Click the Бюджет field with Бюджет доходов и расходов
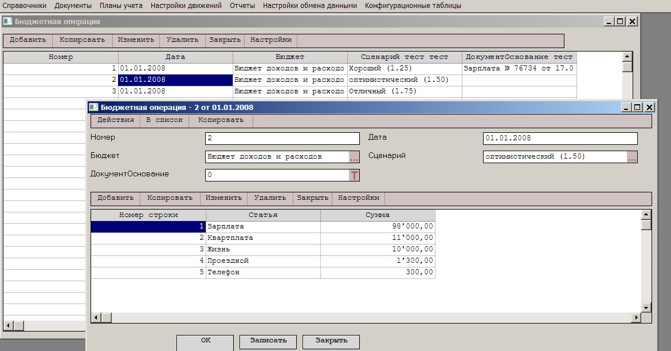Screen dimensions: 671x351 [277, 157]
